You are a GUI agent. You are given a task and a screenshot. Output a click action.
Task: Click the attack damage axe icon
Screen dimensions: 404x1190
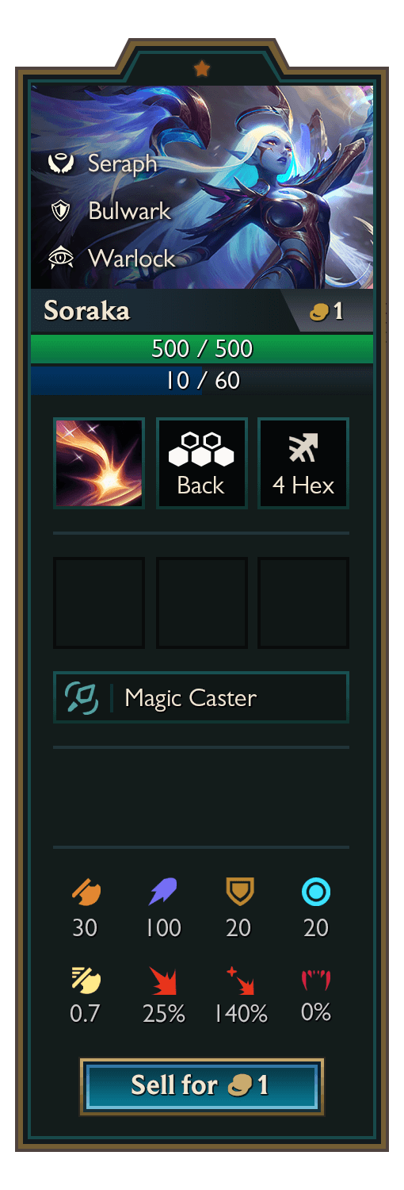point(86,892)
